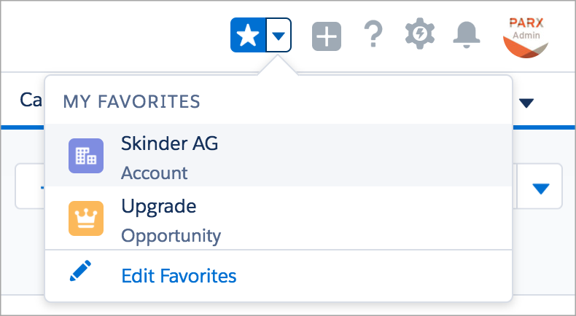The height and width of the screenshot is (316, 576).
Task: Click the purple Account building icon
Action: 87,155
